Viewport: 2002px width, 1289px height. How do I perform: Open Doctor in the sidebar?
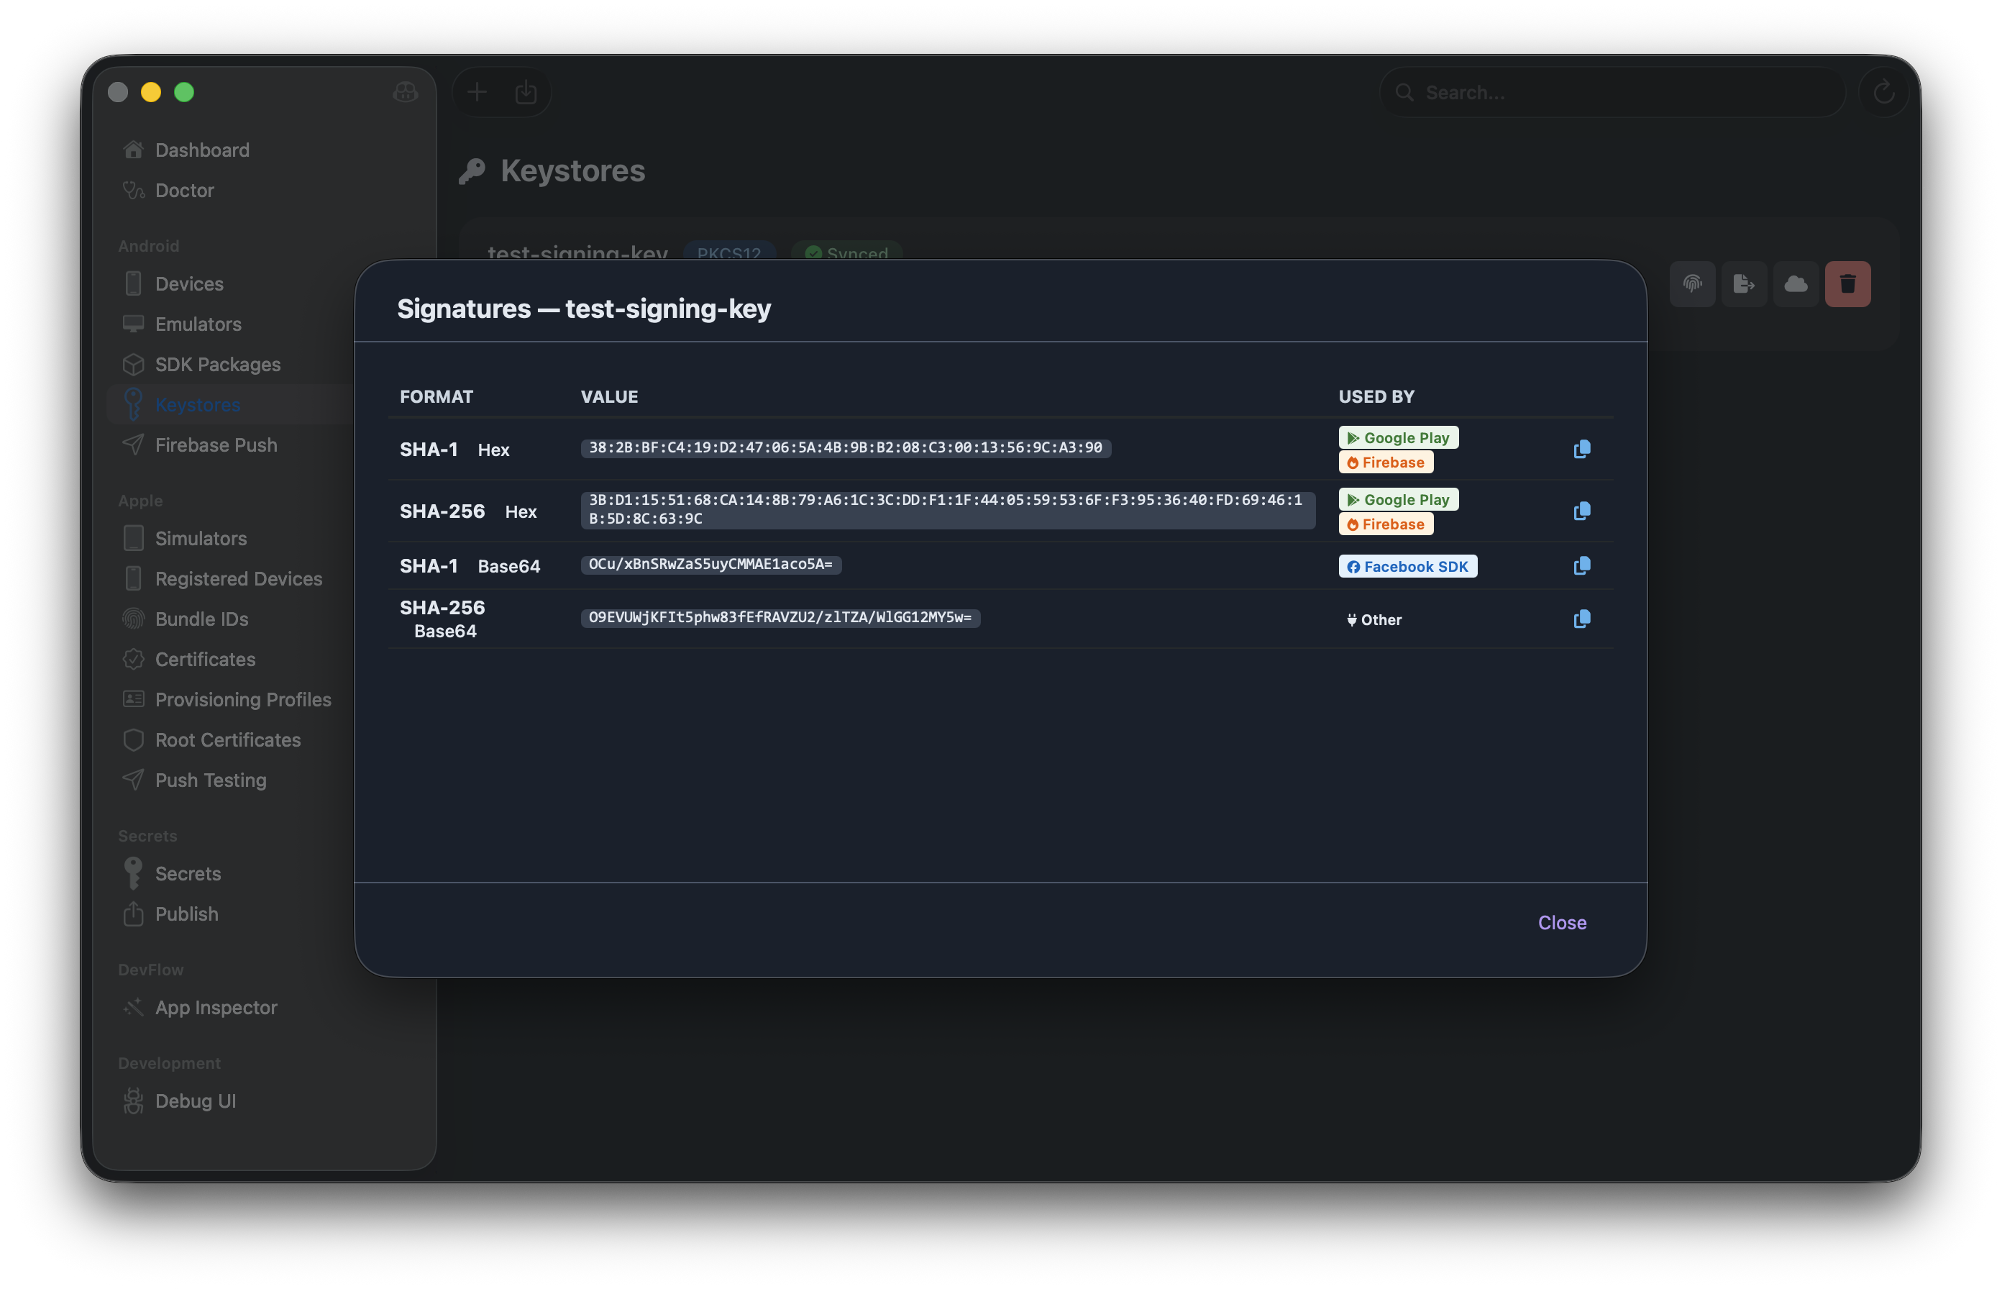pos(184,190)
